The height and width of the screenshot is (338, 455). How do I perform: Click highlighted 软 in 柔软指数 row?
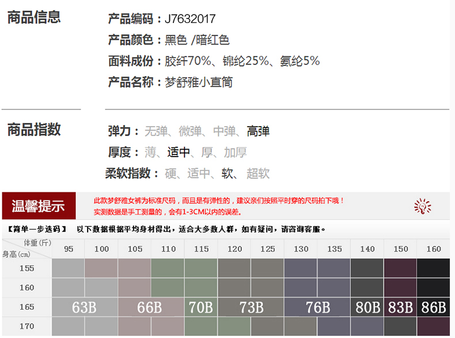(x=227, y=174)
